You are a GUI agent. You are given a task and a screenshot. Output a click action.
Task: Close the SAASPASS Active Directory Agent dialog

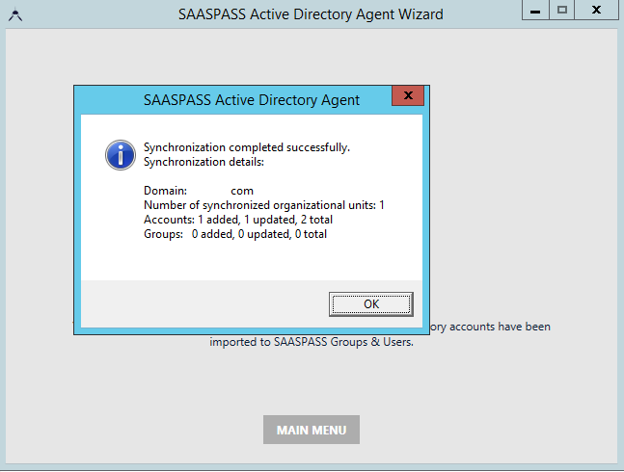408,96
